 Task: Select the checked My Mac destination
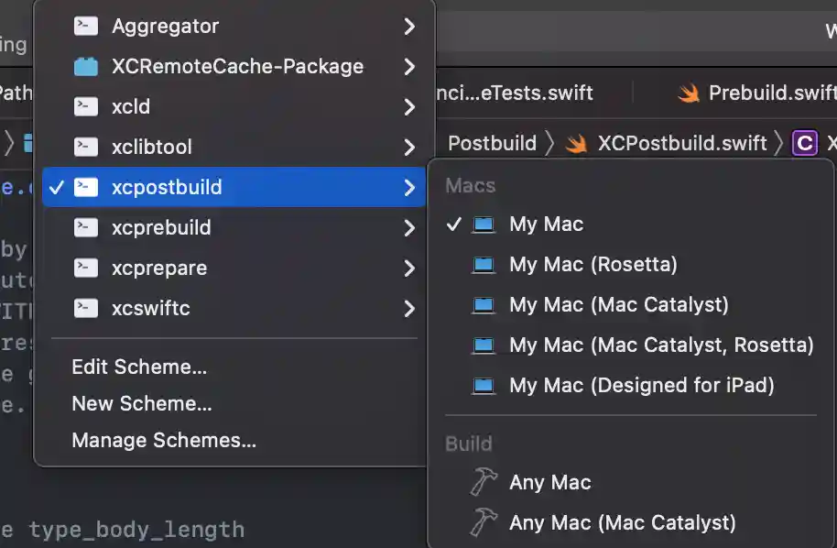[546, 225]
